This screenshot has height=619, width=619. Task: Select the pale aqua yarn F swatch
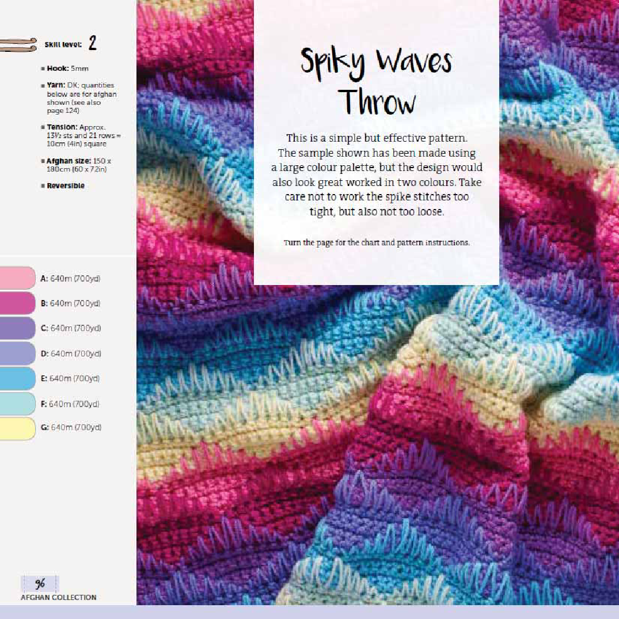[17, 404]
